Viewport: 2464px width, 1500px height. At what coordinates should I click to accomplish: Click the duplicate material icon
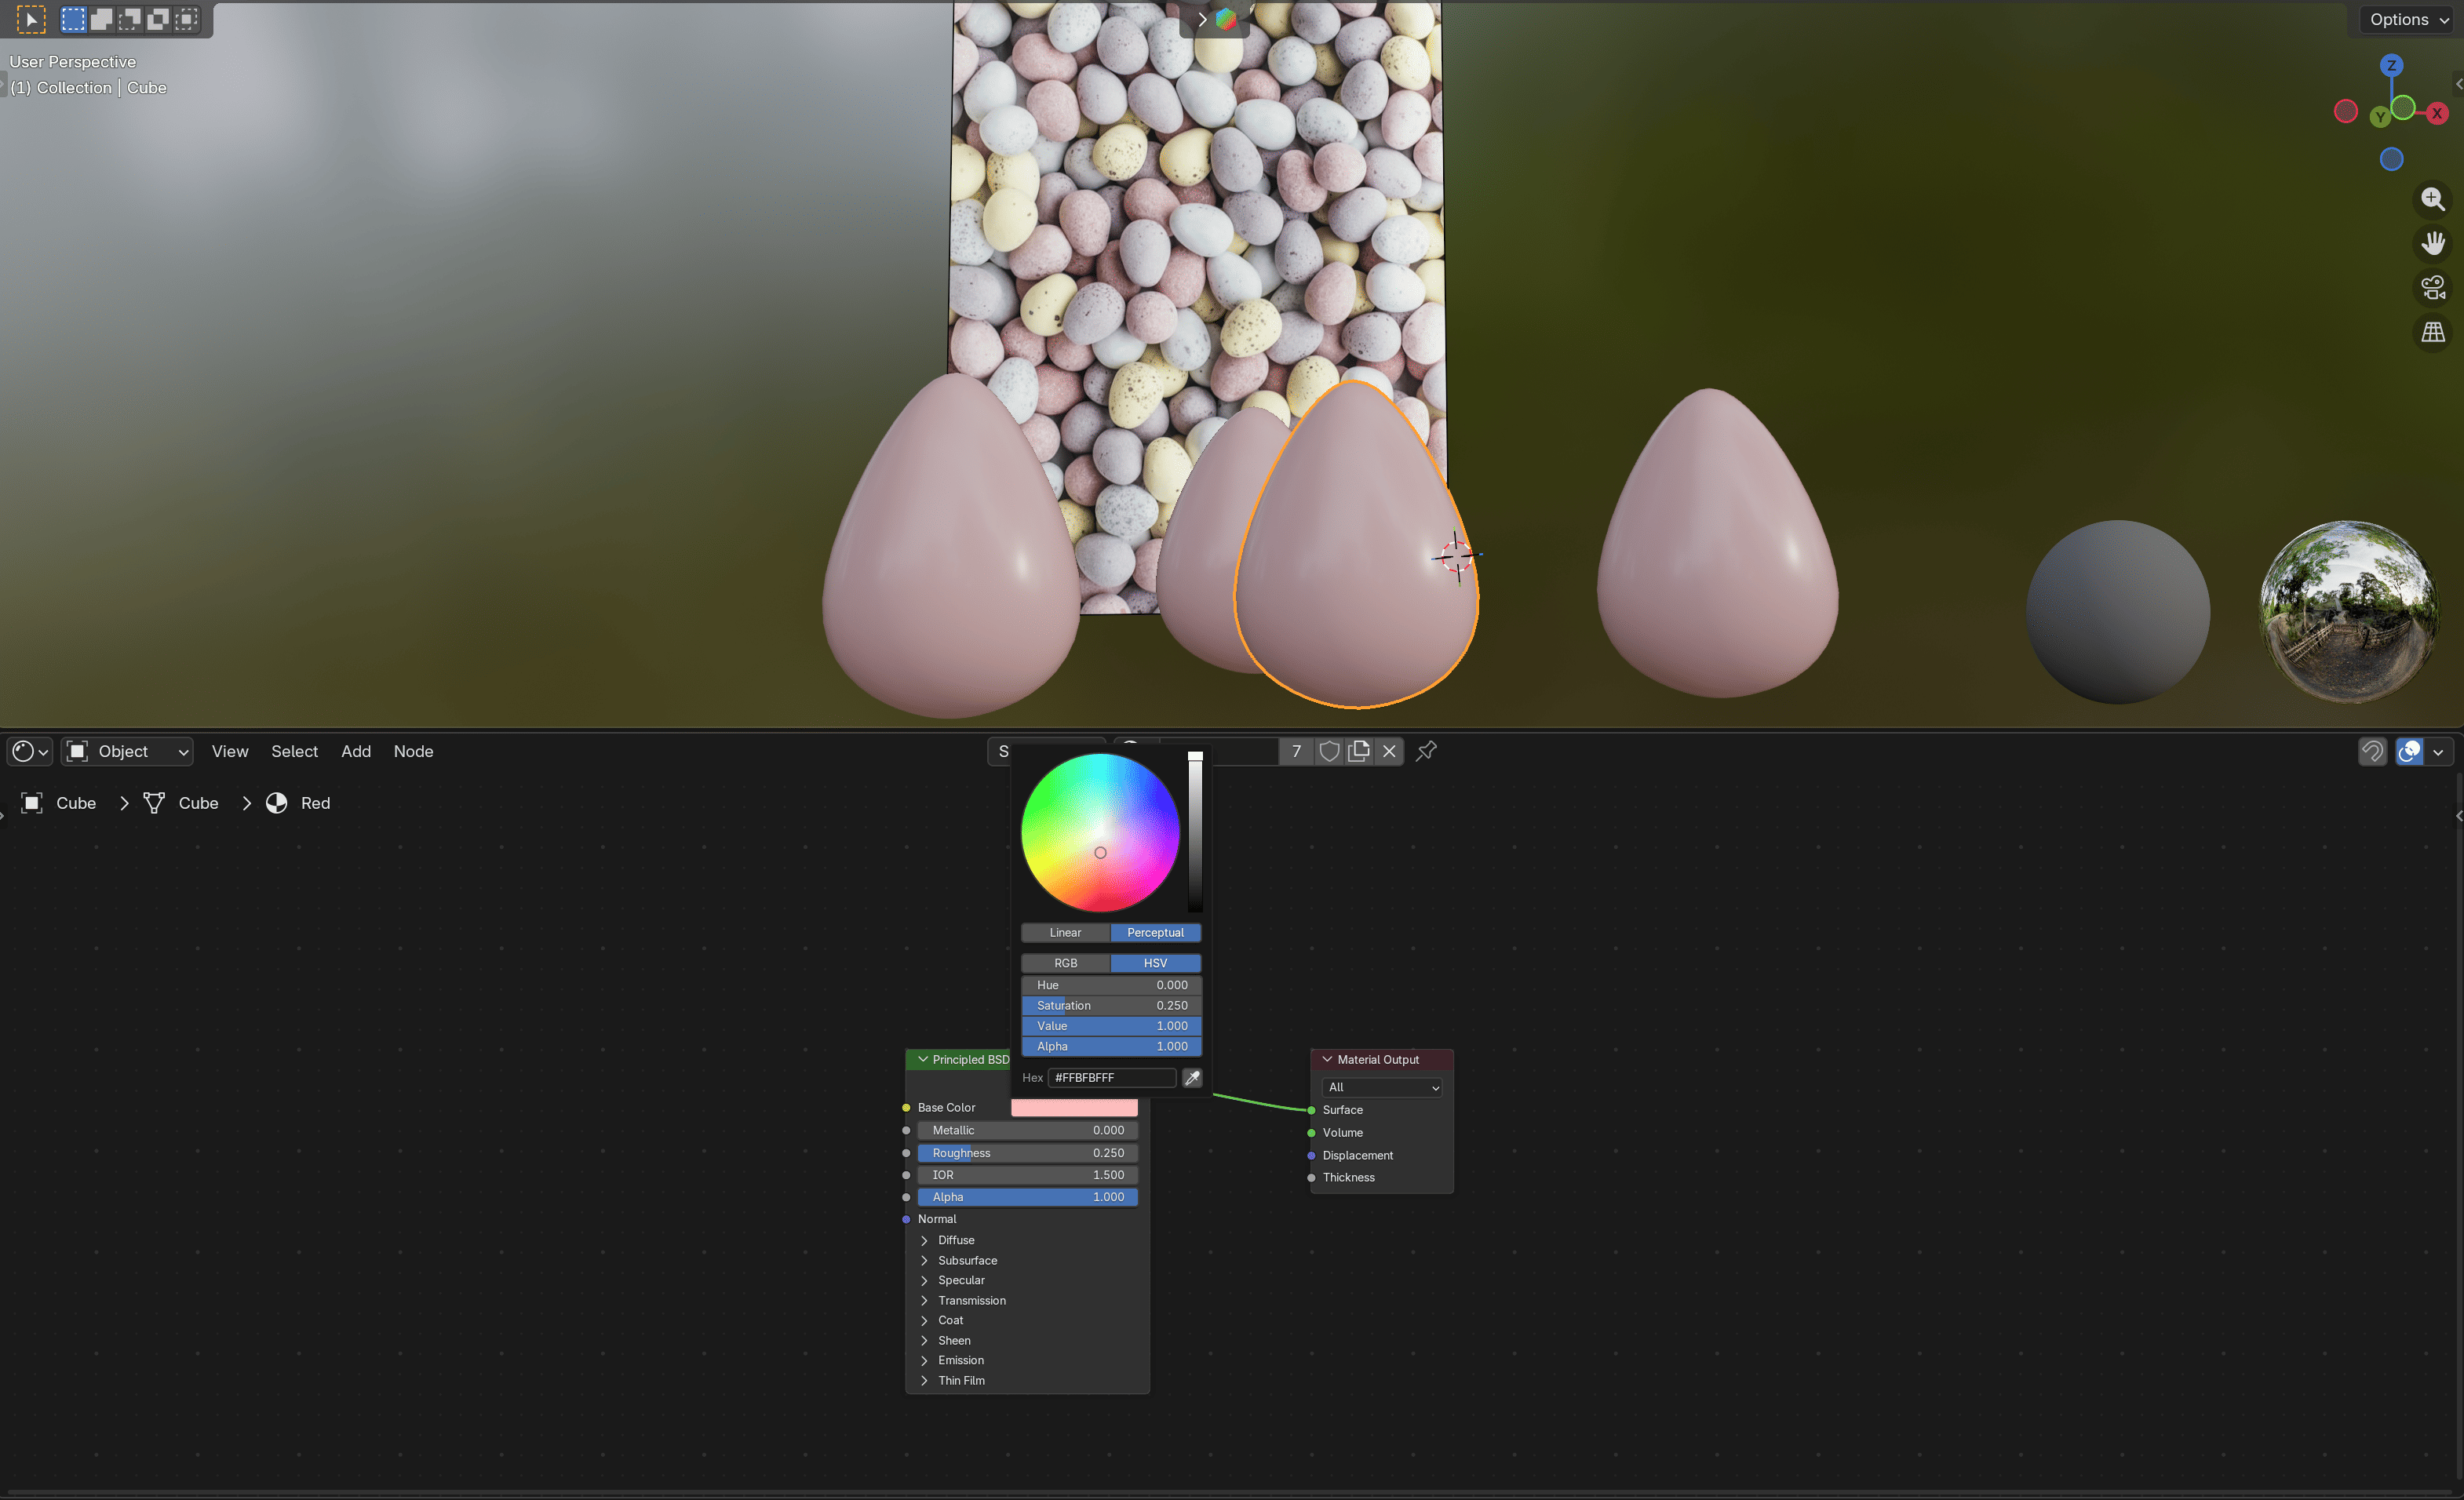(x=1359, y=751)
